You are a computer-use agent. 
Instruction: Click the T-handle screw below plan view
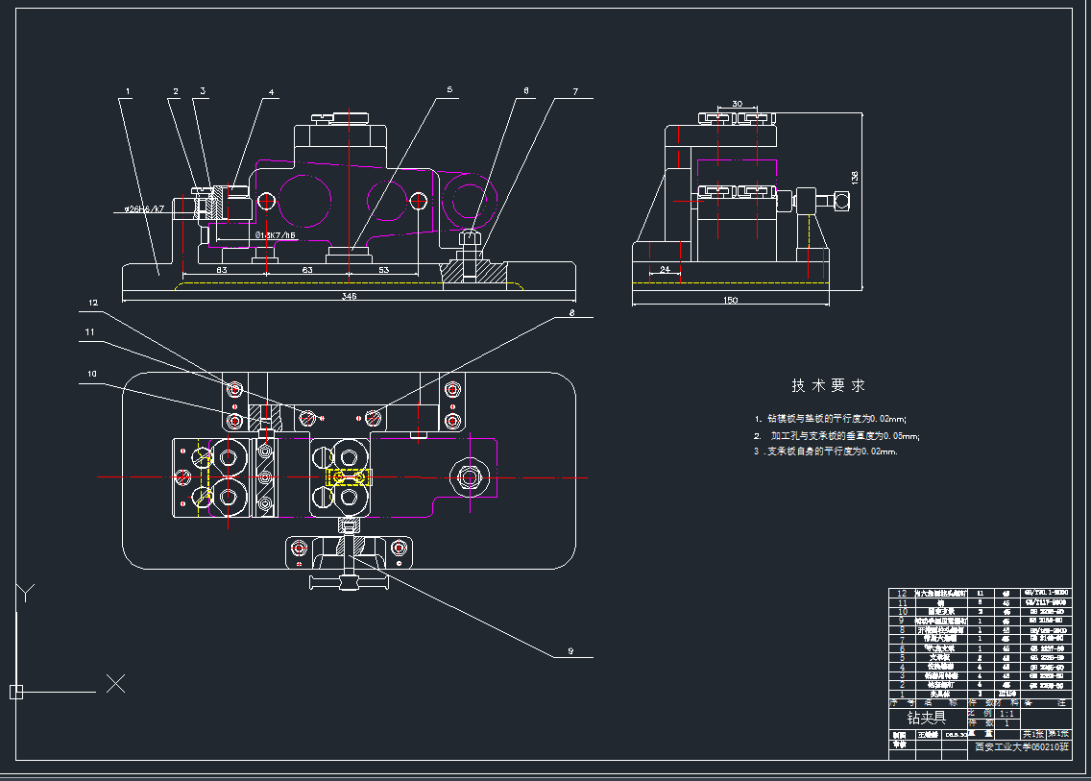click(x=348, y=580)
